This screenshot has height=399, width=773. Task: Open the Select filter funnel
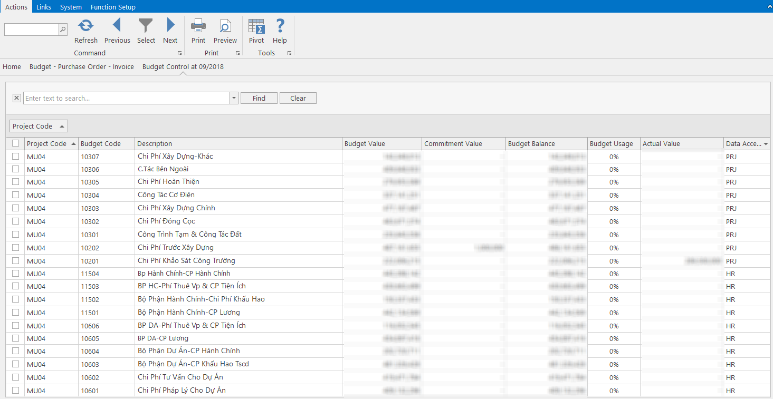tap(146, 25)
